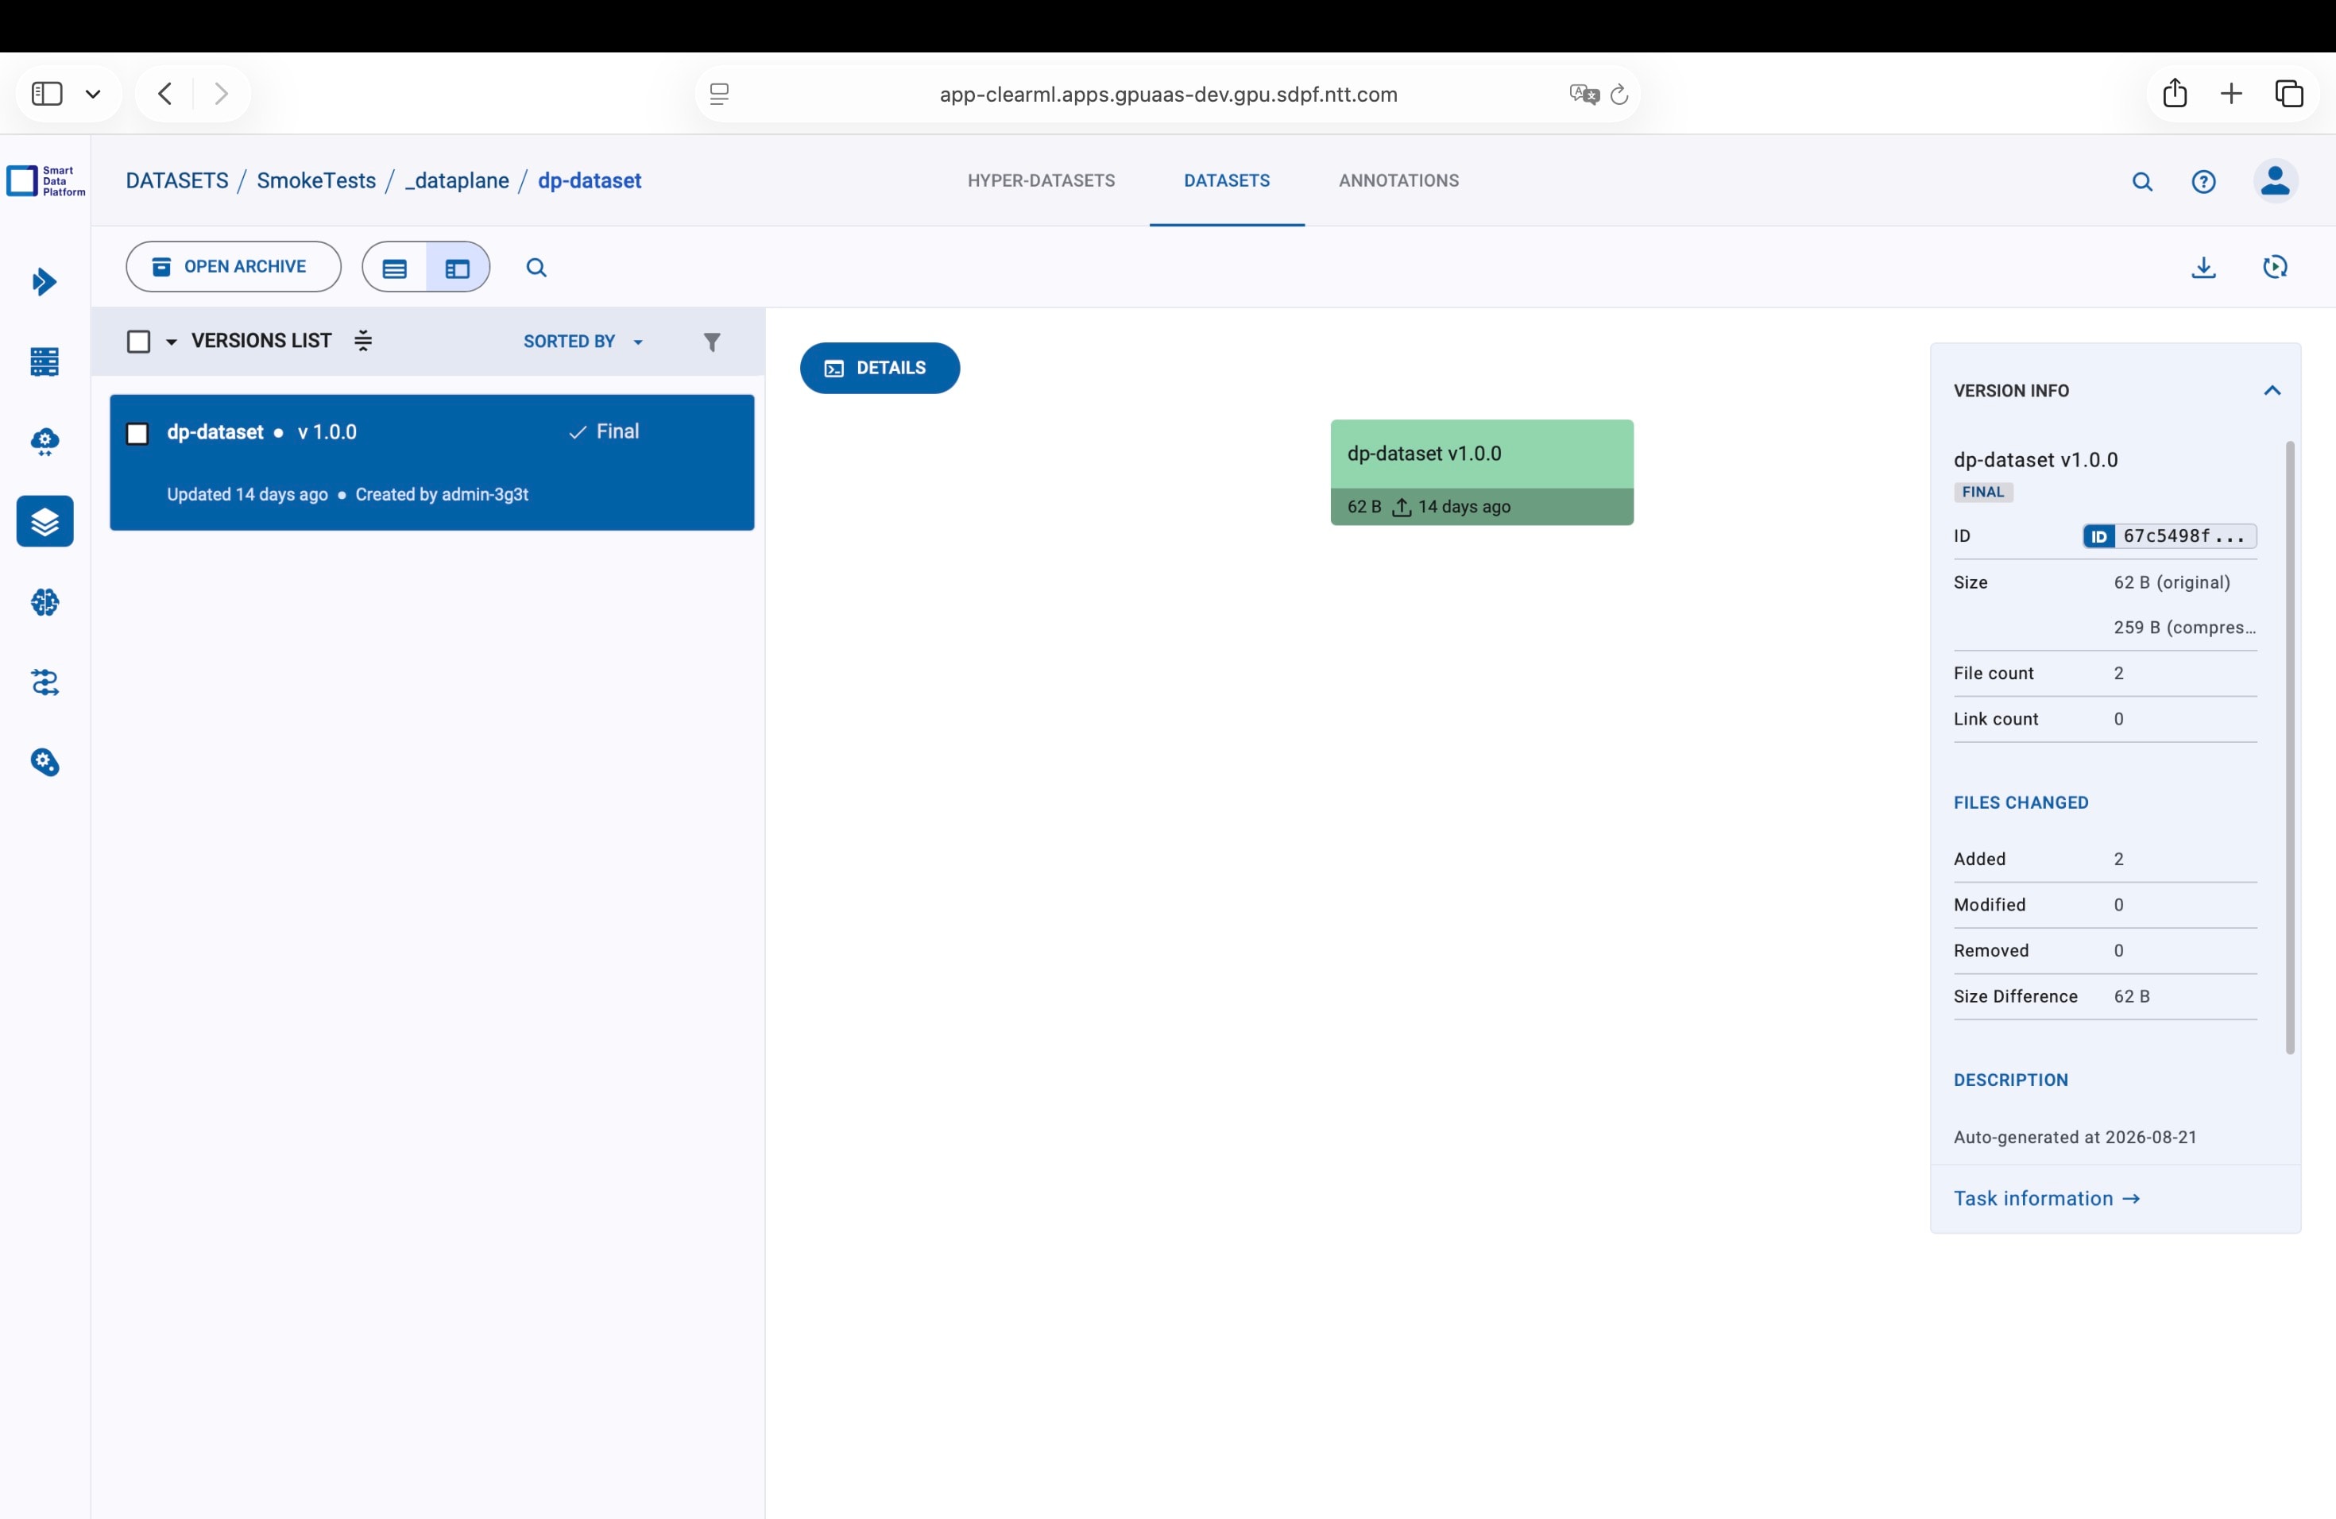Switch to the Hyper-Datasets tab
Viewport: 2336px width, 1519px height.
pyautogui.click(x=1042, y=180)
